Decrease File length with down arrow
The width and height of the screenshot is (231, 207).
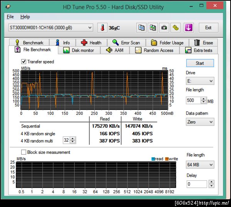point(204,102)
